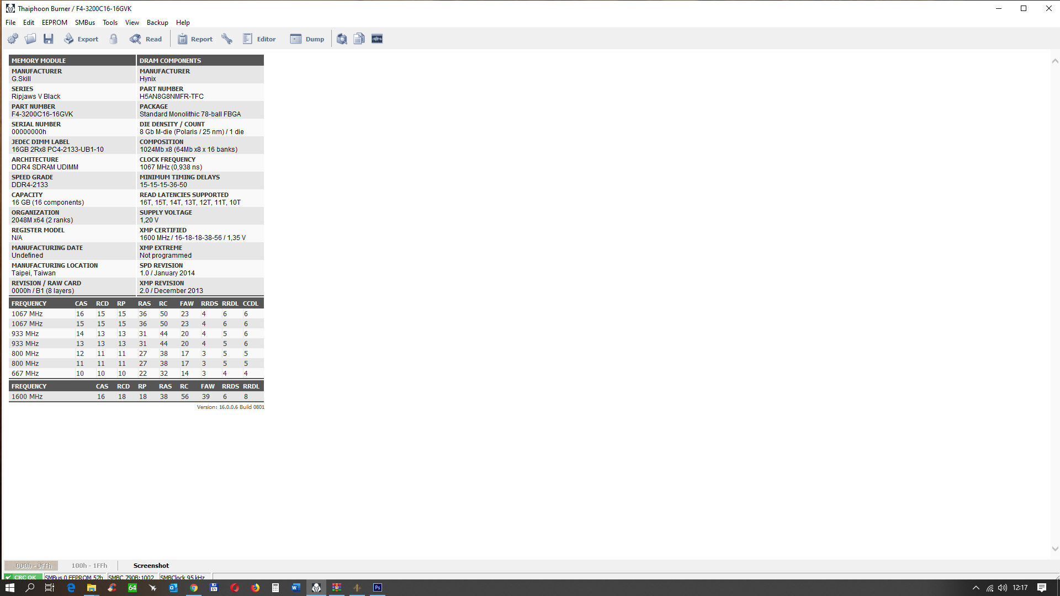Viewport: 1060px width, 596px height.
Task: Open the Edit menu
Action: coord(29,23)
